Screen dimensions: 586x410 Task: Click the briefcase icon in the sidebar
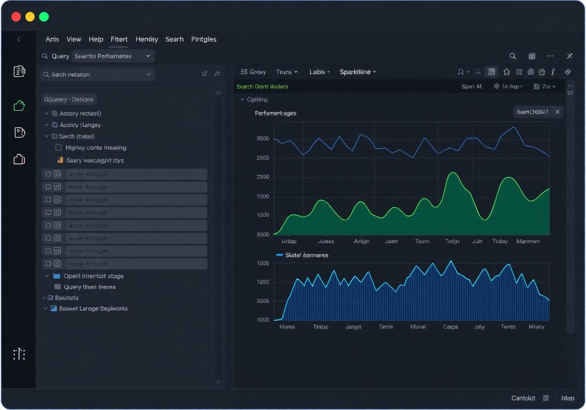click(x=19, y=159)
